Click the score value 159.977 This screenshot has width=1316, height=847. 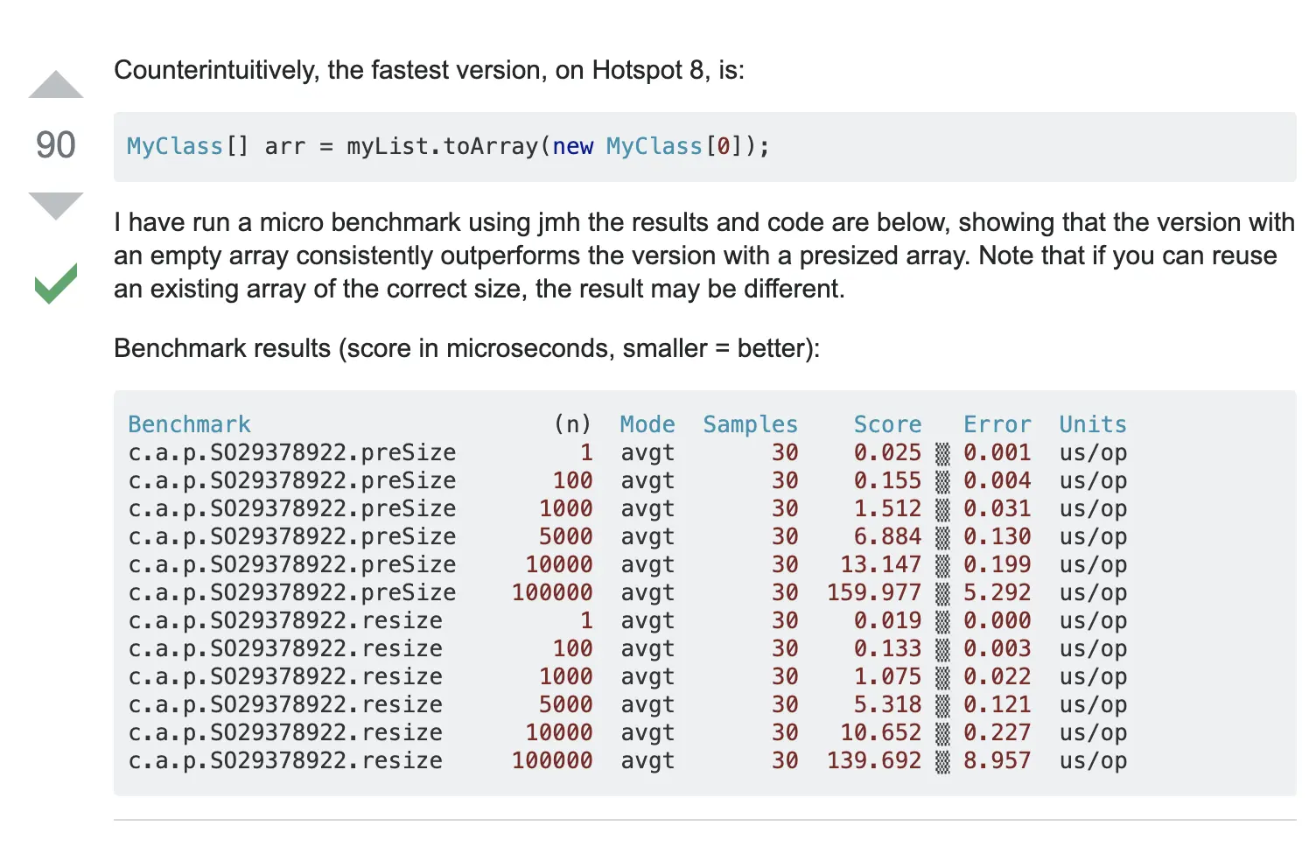pyautogui.click(x=873, y=592)
